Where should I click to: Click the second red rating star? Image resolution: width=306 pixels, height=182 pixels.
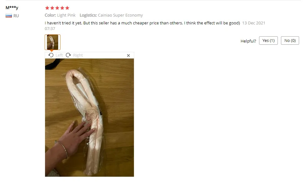tap(52, 8)
